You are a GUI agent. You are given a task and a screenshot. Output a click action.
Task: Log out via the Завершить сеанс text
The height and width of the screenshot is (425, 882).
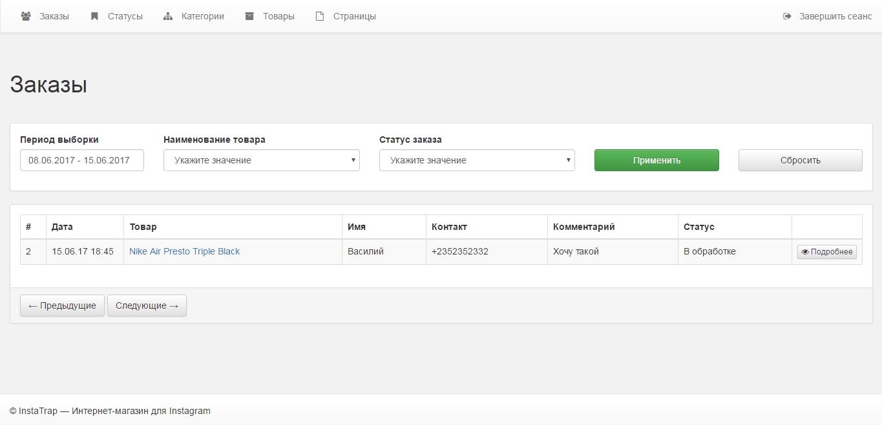pyautogui.click(x=835, y=16)
